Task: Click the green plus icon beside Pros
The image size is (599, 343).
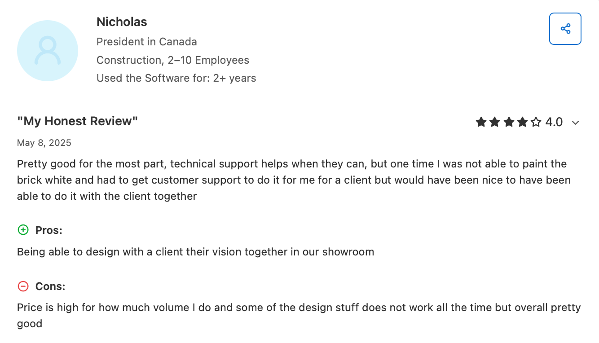Action: [23, 230]
